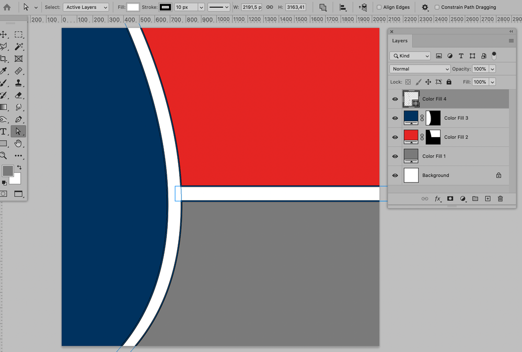
Task: Delete layer using the trash icon
Action: pos(500,199)
